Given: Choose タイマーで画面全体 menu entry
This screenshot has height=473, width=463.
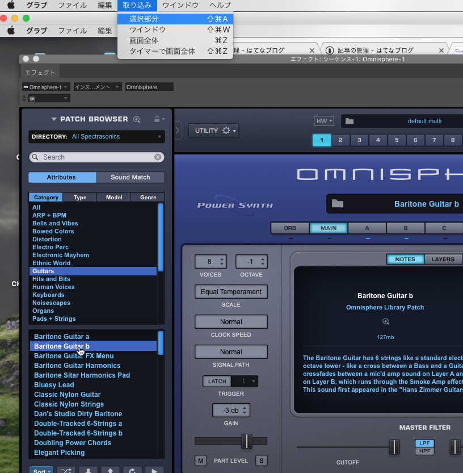Looking at the screenshot, I should [175, 51].
